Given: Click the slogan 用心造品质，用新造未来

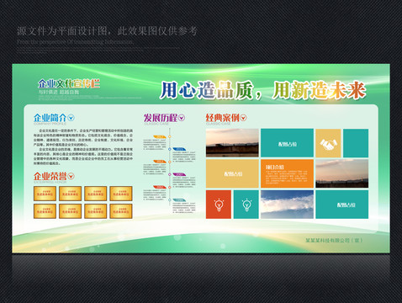Looking at the screenshot, I should [x=263, y=90].
